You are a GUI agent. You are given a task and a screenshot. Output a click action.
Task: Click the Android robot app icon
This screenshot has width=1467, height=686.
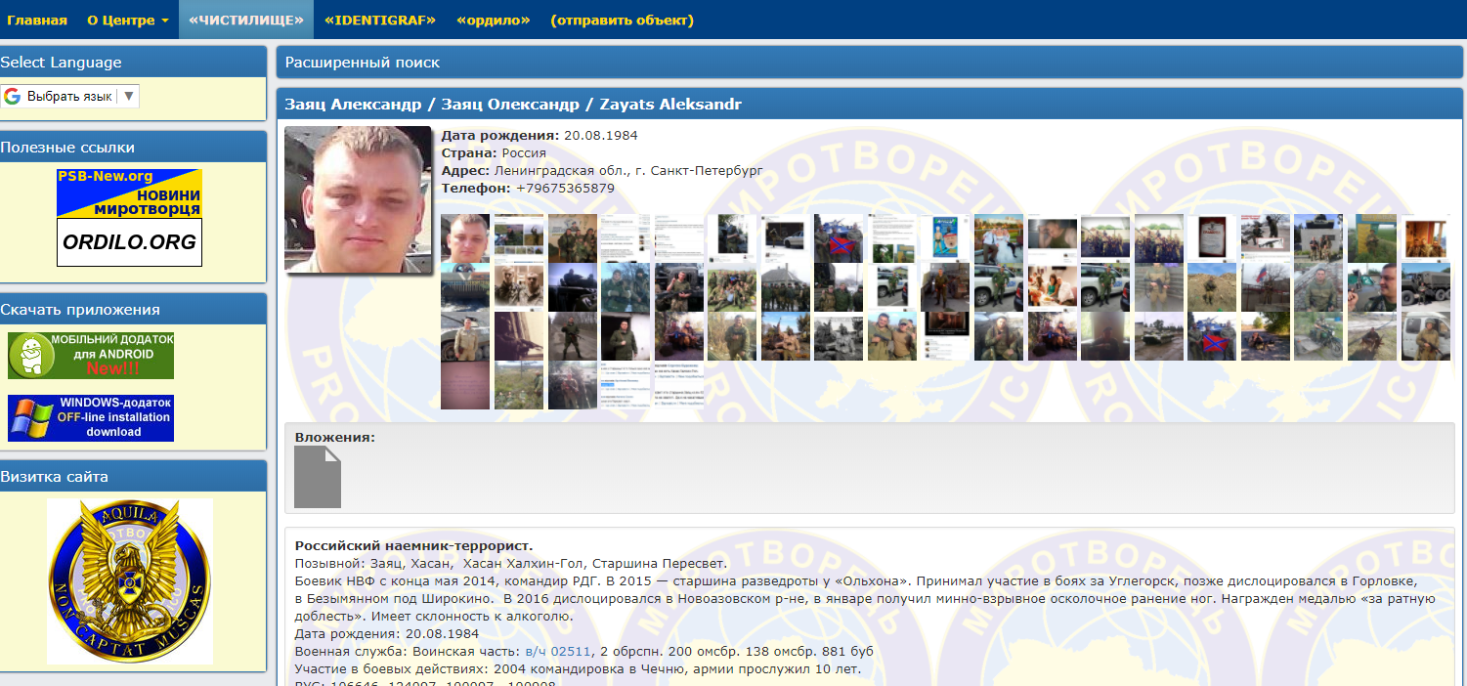pyautogui.click(x=30, y=356)
